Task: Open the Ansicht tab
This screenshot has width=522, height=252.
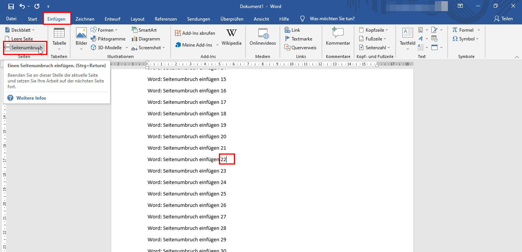Action: coord(261,19)
